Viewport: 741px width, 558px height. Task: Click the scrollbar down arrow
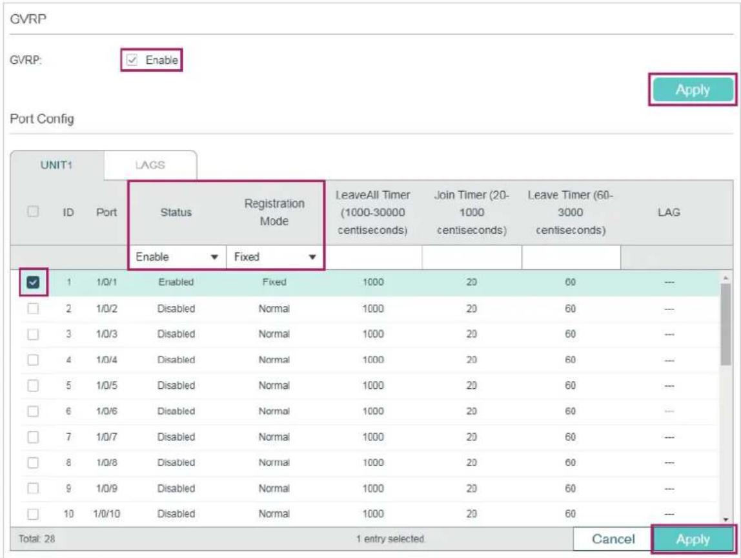726,520
